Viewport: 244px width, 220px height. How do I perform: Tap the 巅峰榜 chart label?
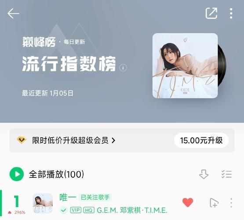coord(39,42)
